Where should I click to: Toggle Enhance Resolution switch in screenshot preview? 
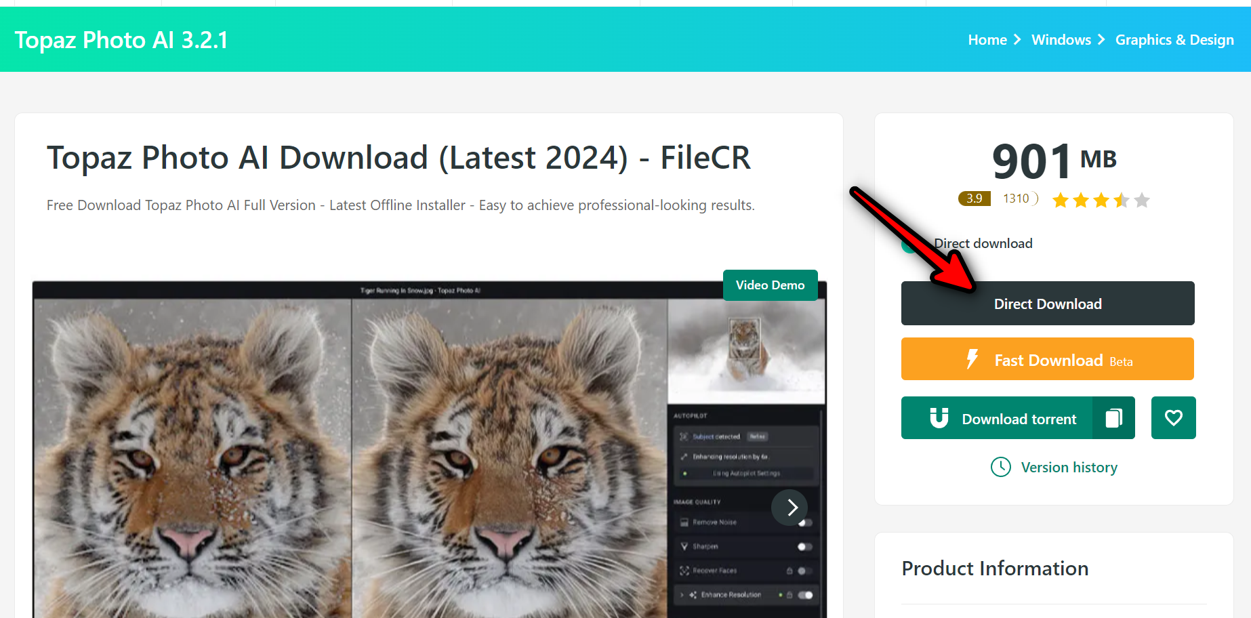805,595
